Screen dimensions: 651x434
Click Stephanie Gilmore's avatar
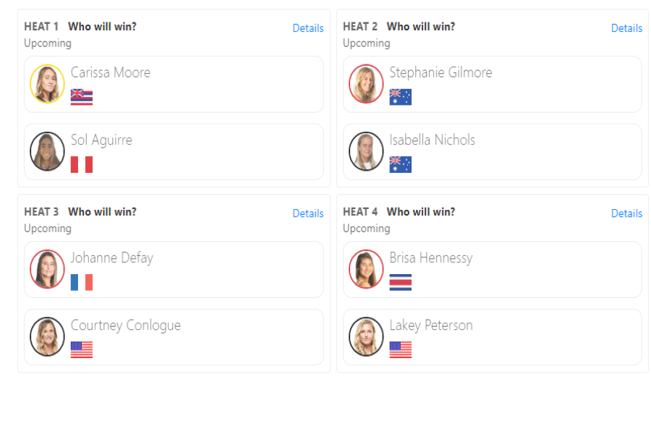366,84
